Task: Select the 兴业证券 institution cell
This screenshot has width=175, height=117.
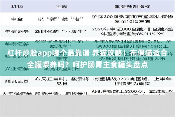Action: pyautogui.click(x=17, y=69)
